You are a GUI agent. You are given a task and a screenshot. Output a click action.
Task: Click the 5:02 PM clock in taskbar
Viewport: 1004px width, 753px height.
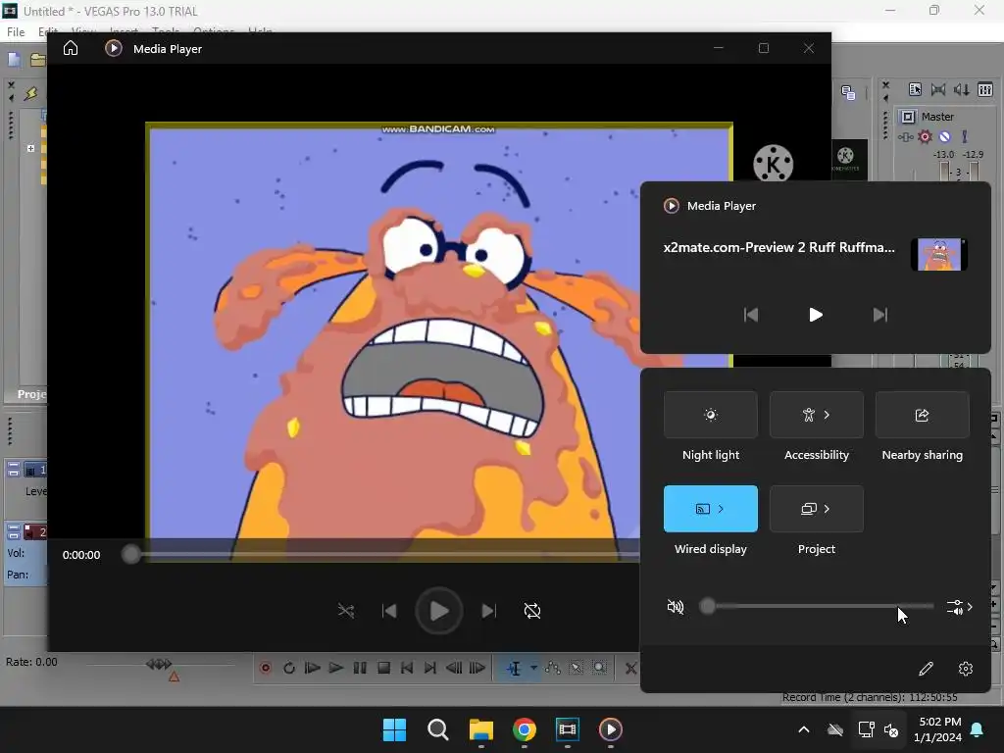pos(940,722)
